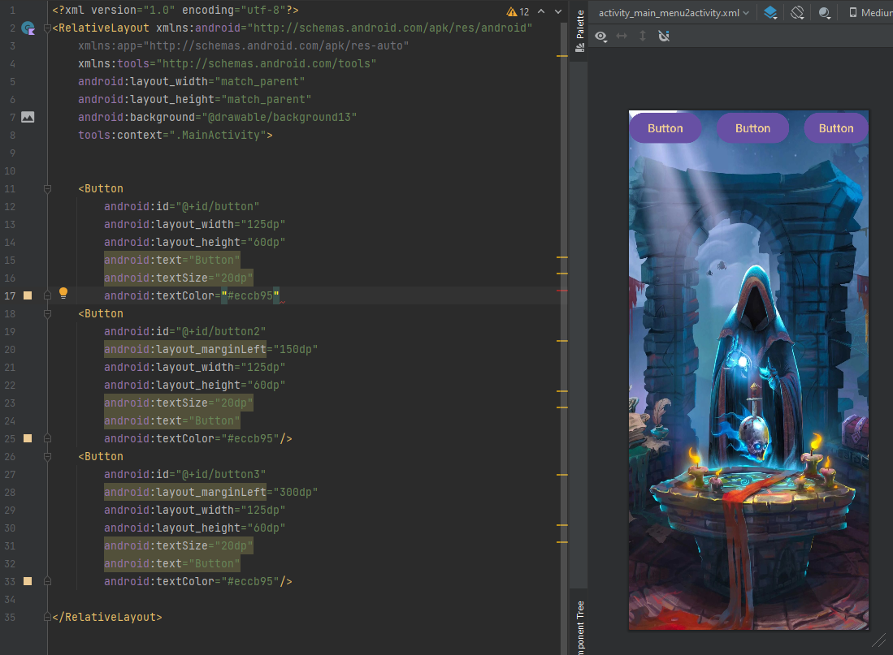Open the Select Design Surface layers icon
This screenshot has width=893, height=655.
pos(771,13)
